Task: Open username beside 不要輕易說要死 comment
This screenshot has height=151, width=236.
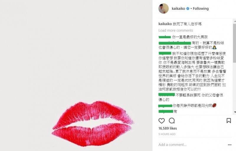Action: tap(167, 95)
